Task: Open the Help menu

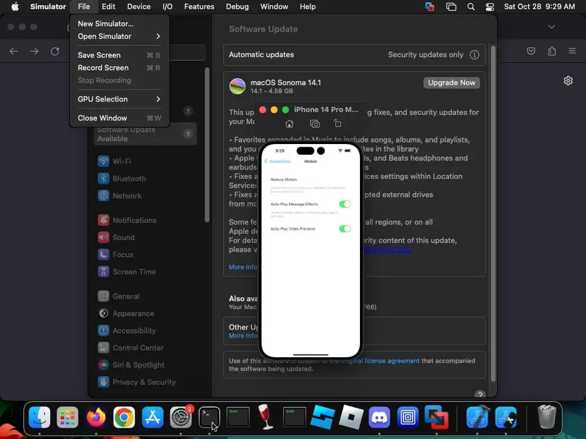Action: (x=307, y=7)
